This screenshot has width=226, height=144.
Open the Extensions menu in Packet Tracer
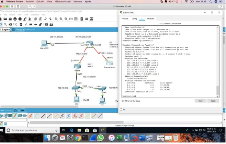click(35, 15)
